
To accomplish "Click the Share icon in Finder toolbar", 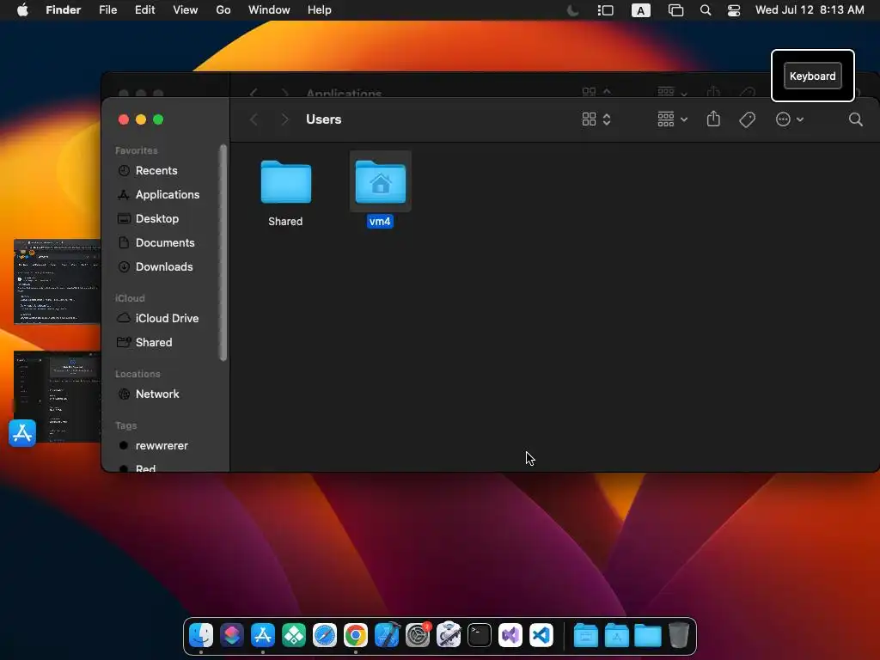I will click(713, 119).
